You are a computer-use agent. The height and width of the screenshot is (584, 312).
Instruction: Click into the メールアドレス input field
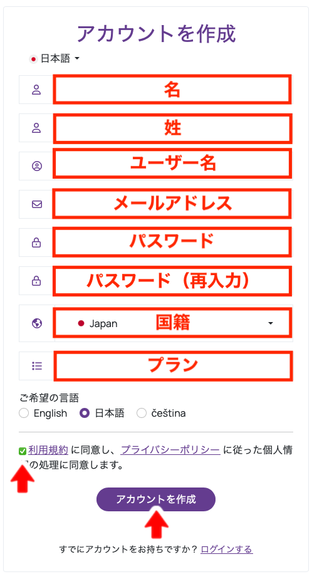pos(172,204)
